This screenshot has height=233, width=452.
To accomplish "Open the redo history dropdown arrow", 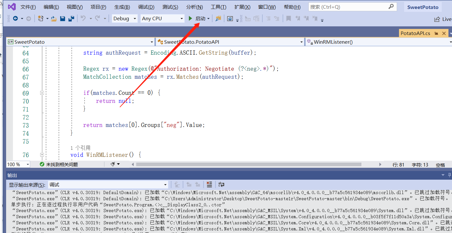I will 105,19.
